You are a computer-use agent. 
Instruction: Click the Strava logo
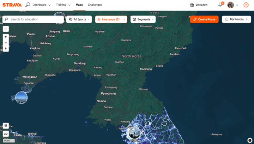click(x=12, y=5)
